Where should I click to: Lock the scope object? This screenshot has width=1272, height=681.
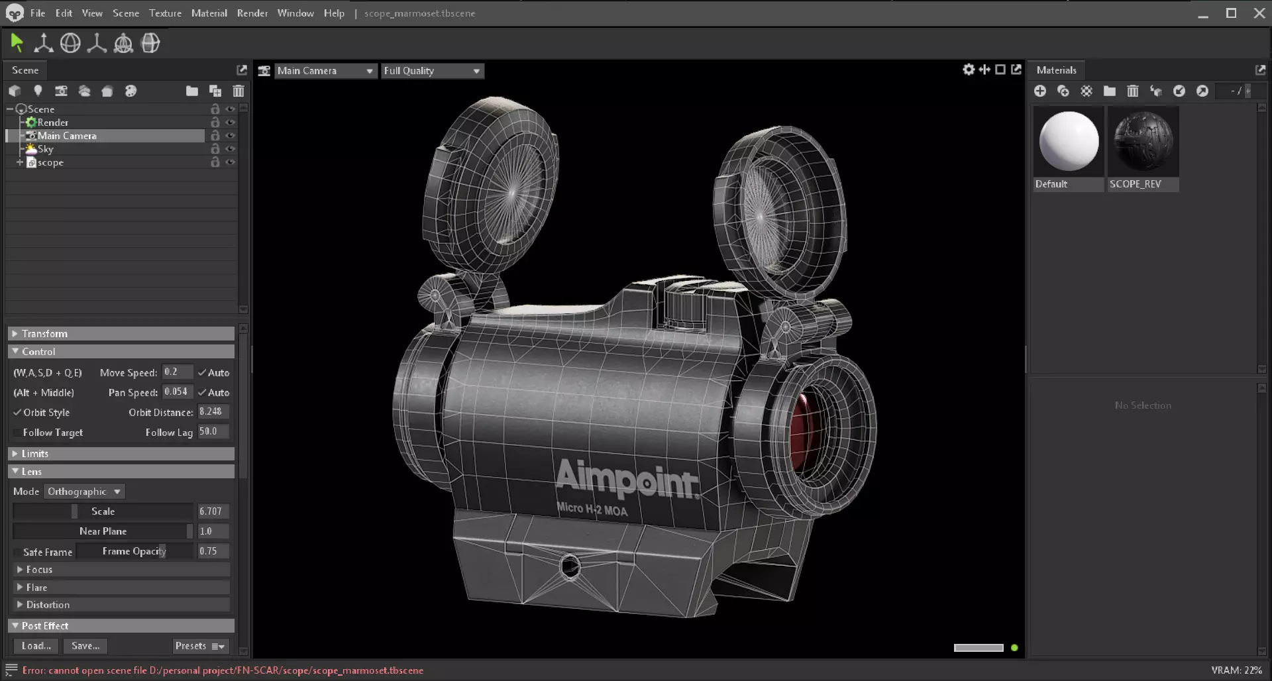pyautogui.click(x=215, y=162)
